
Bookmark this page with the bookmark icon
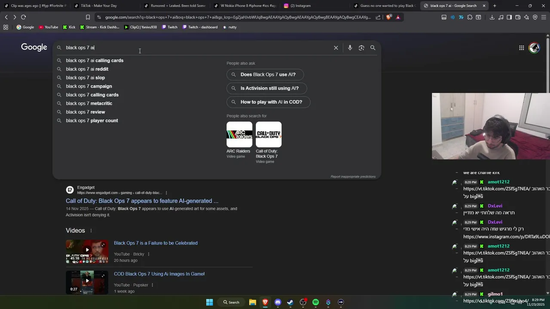pos(88,17)
